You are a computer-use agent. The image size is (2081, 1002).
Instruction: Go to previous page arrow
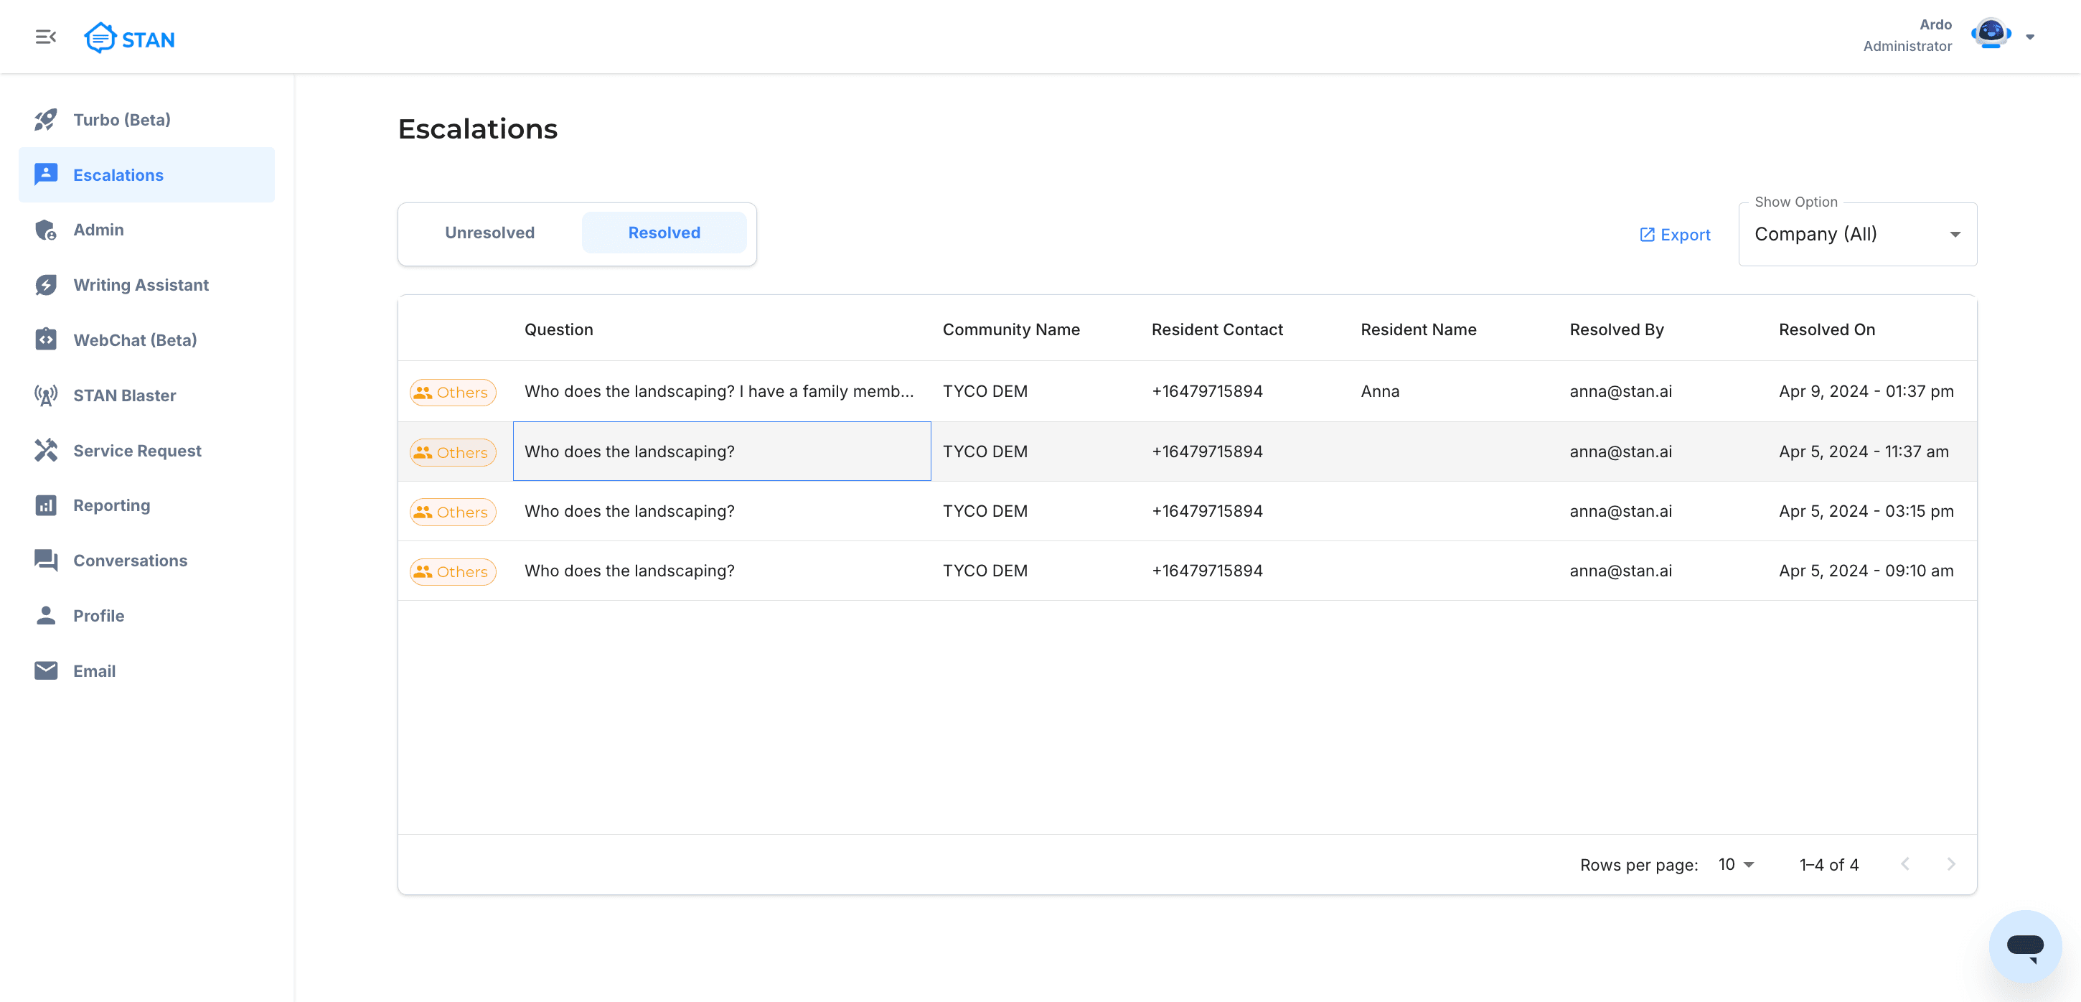coord(1905,863)
